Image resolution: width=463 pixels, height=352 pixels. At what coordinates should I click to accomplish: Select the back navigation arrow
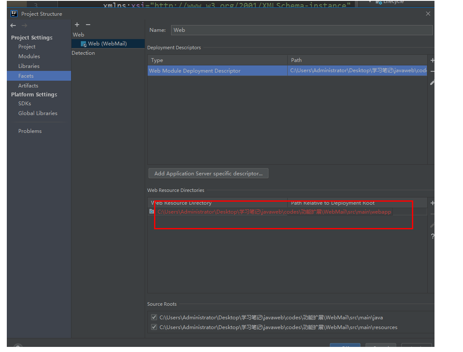point(13,25)
